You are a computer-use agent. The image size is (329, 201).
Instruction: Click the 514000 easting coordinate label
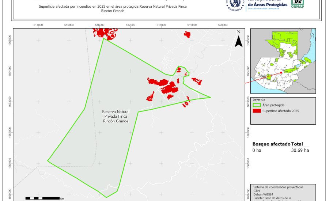pyautogui.click(x=38, y=25)
